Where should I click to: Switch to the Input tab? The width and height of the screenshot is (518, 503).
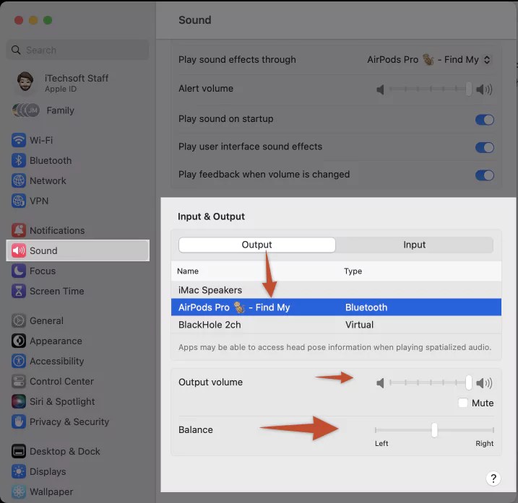[x=414, y=245]
